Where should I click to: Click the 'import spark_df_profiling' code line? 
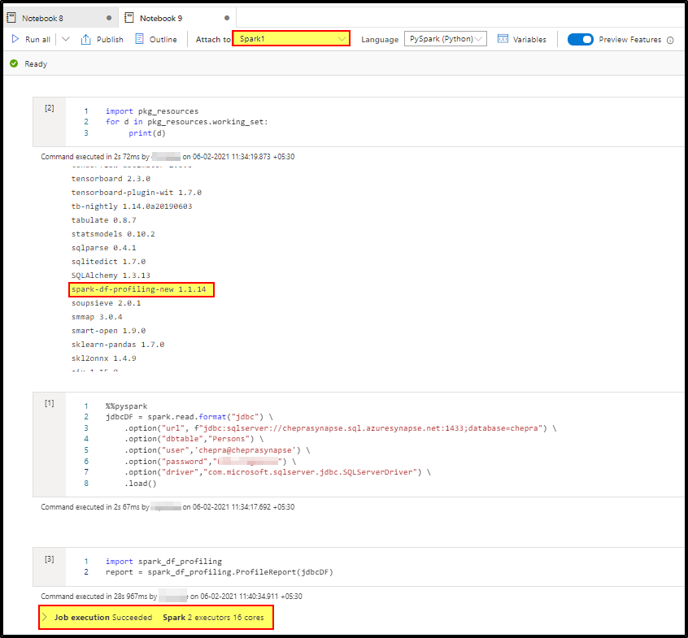pos(163,562)
